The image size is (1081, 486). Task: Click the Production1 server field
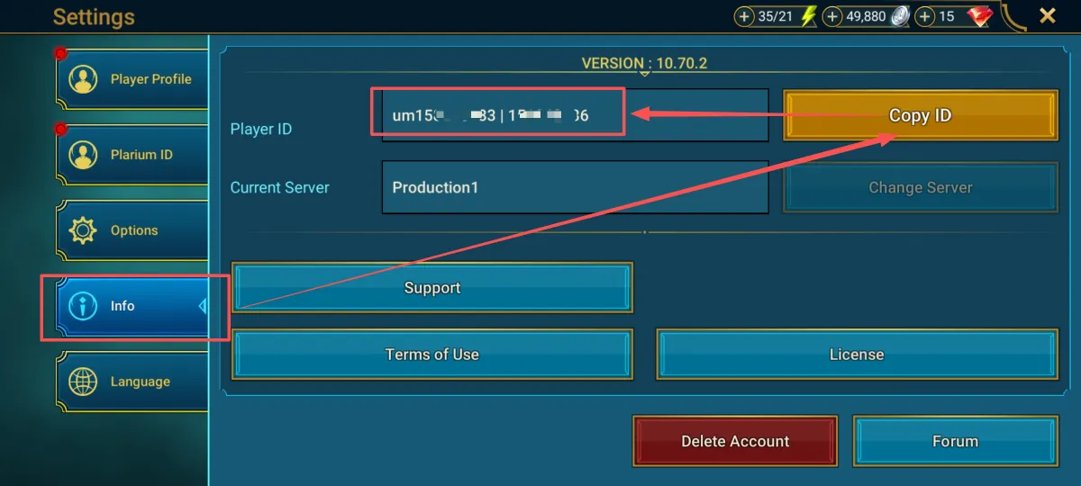pos(575,188)
